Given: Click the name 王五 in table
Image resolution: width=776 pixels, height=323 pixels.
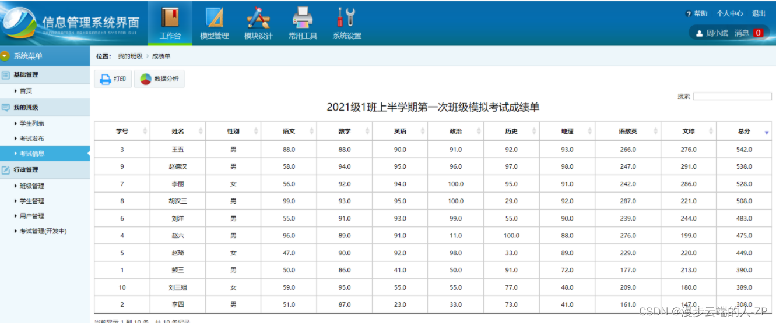Looking at the screenshot, I should (178, 150).
